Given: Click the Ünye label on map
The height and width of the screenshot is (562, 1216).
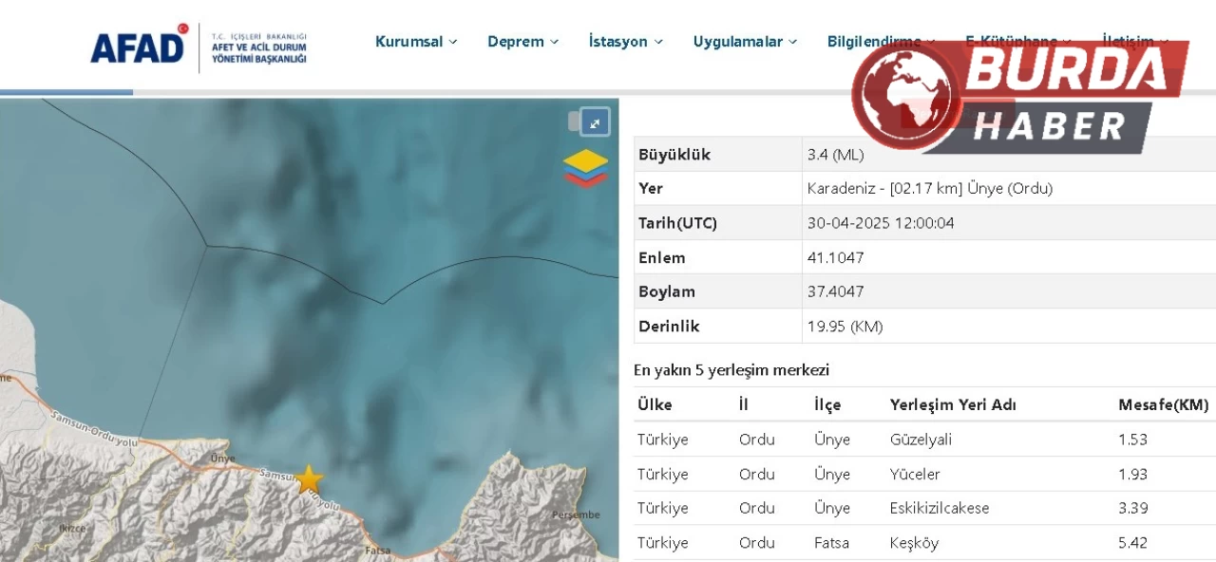Looking at the screenshot, I should [222, 459].
